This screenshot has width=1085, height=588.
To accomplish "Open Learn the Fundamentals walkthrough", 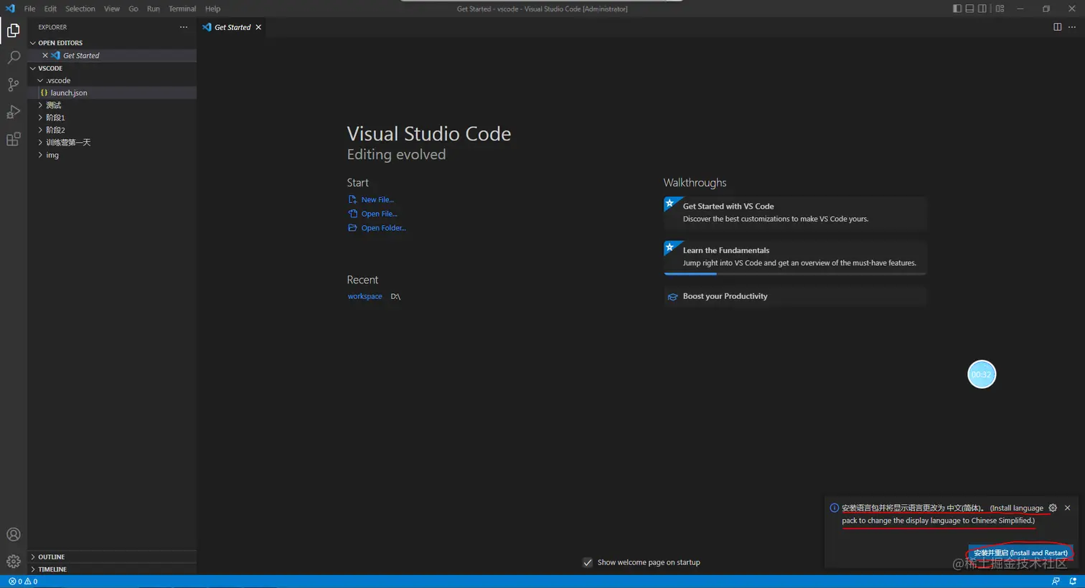I will tap(795, 257).
